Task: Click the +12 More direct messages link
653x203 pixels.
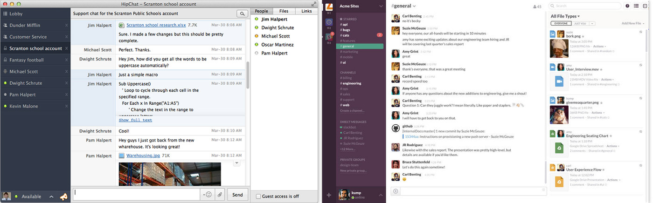Action: point(347,149)
